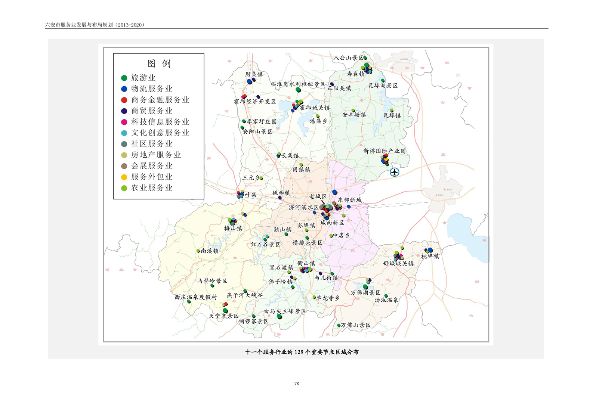Click the red 商务金融服务业 legend dot
593x419 pixels.
click(x=124, y=100)
